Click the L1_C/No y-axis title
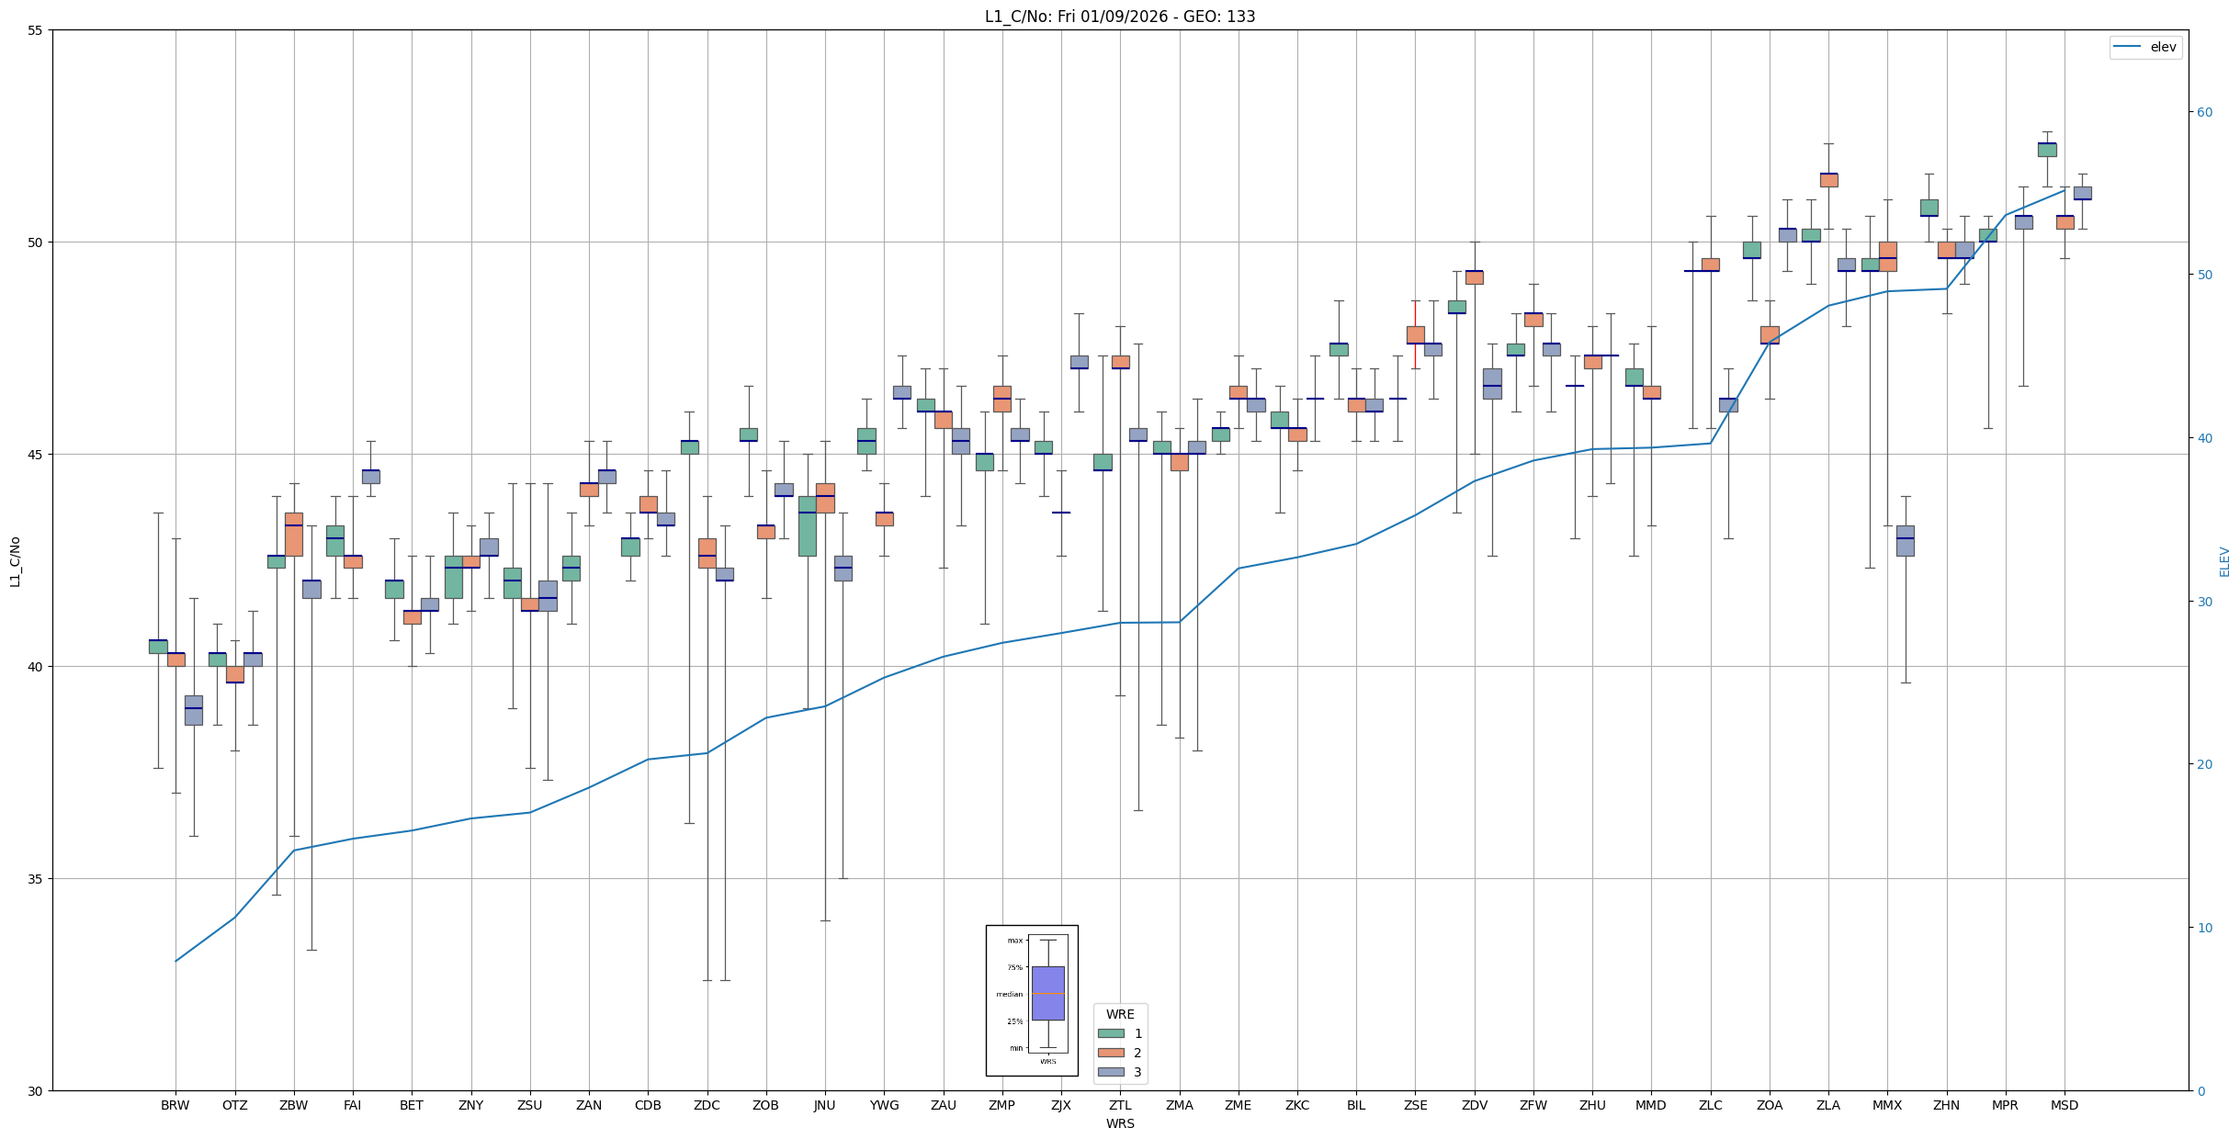 point(15,561)
